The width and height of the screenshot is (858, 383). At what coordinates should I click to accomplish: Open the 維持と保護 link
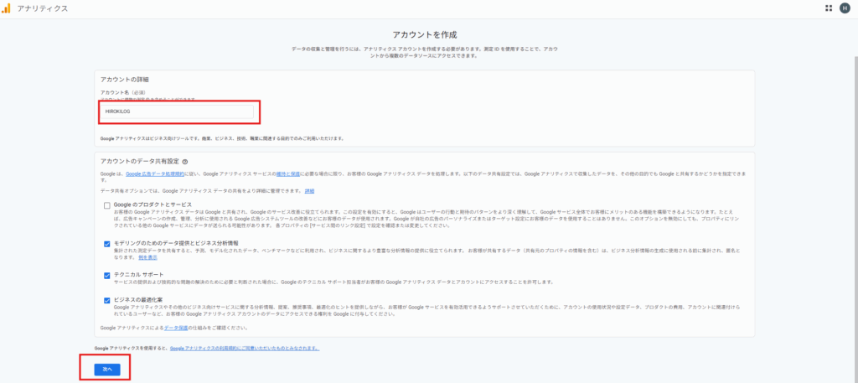tap(288, 173)
